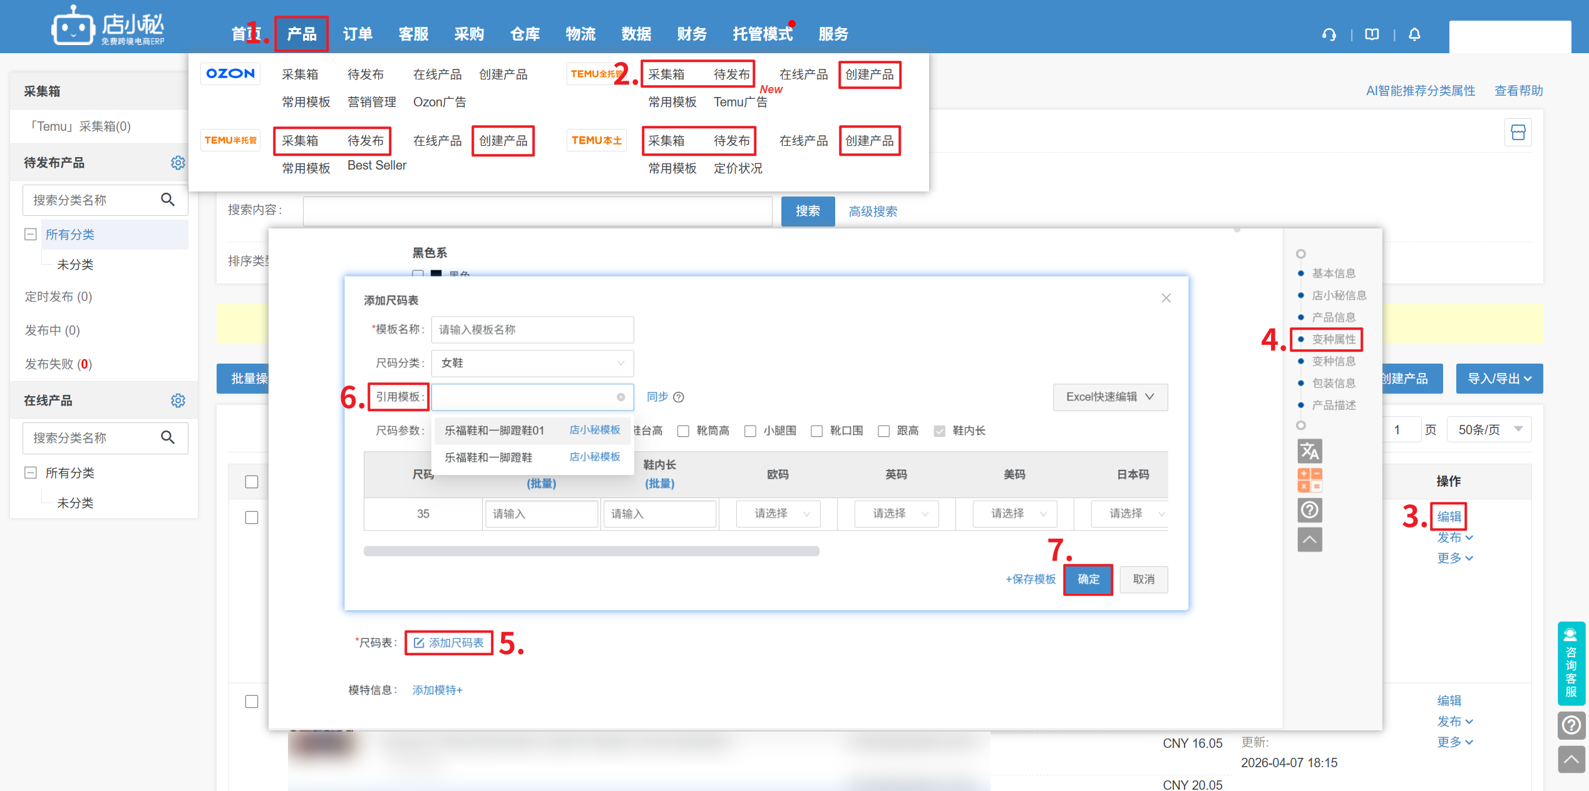The image size is (1589, 791).
Task: Click the 模板名称 input field
Action: (x=532, y=330)
